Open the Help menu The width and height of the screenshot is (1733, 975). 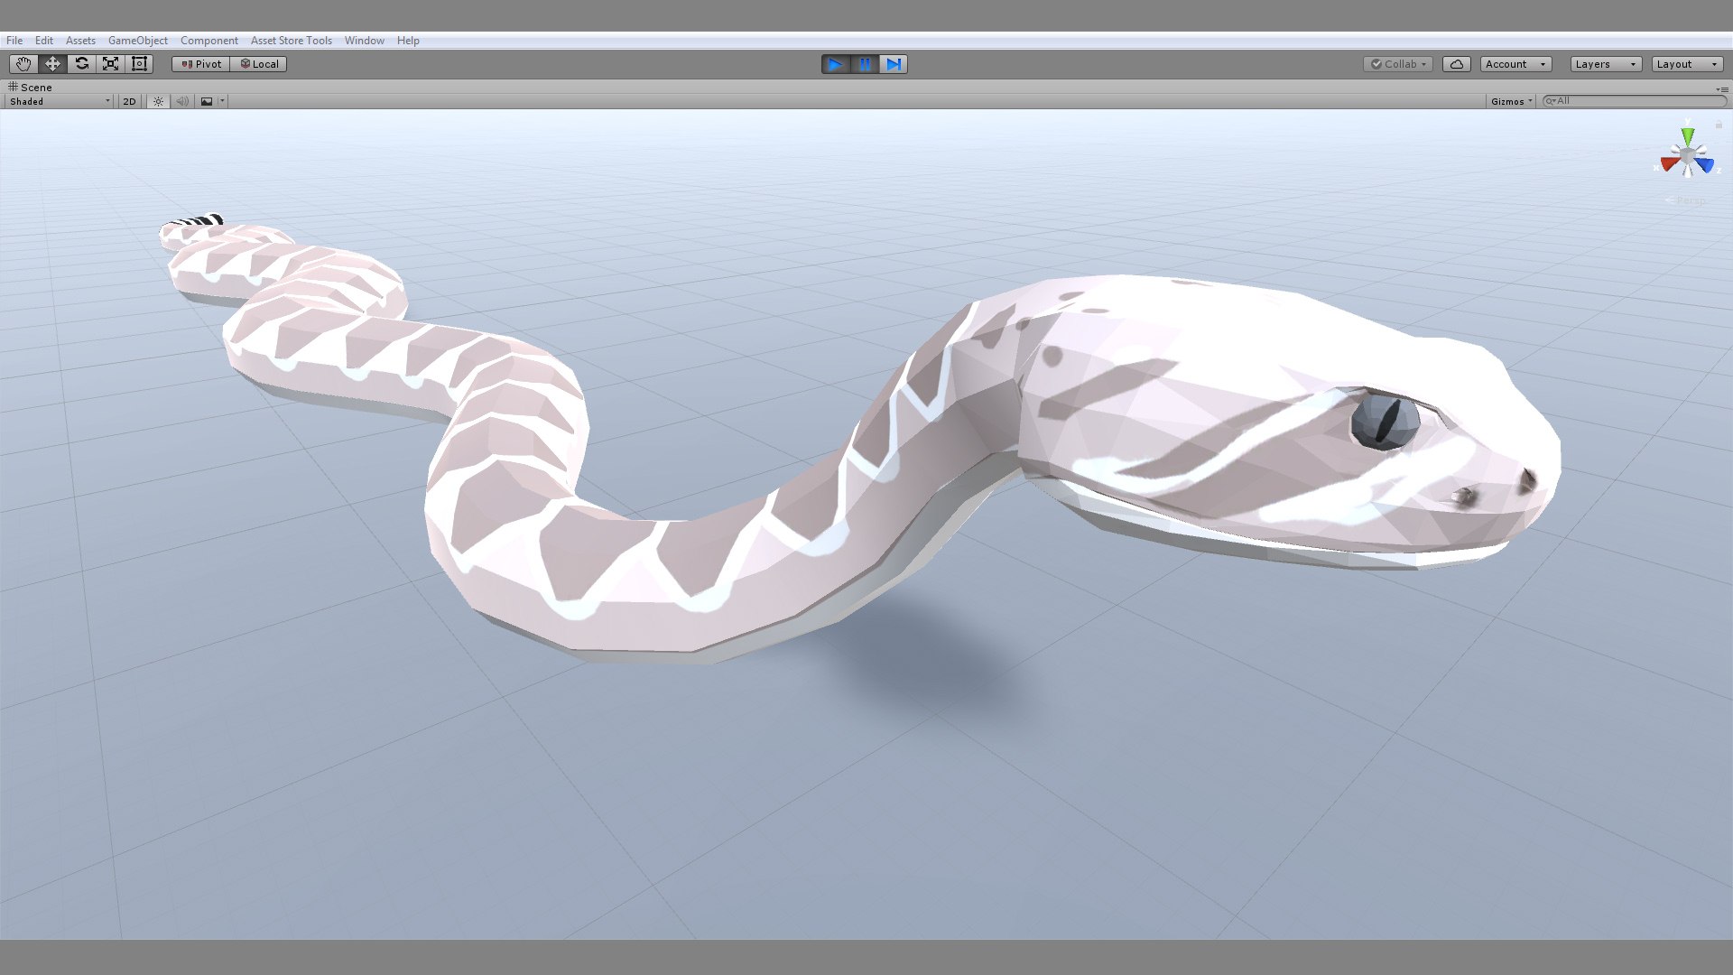pyautogui.click(x=408, y=41)
